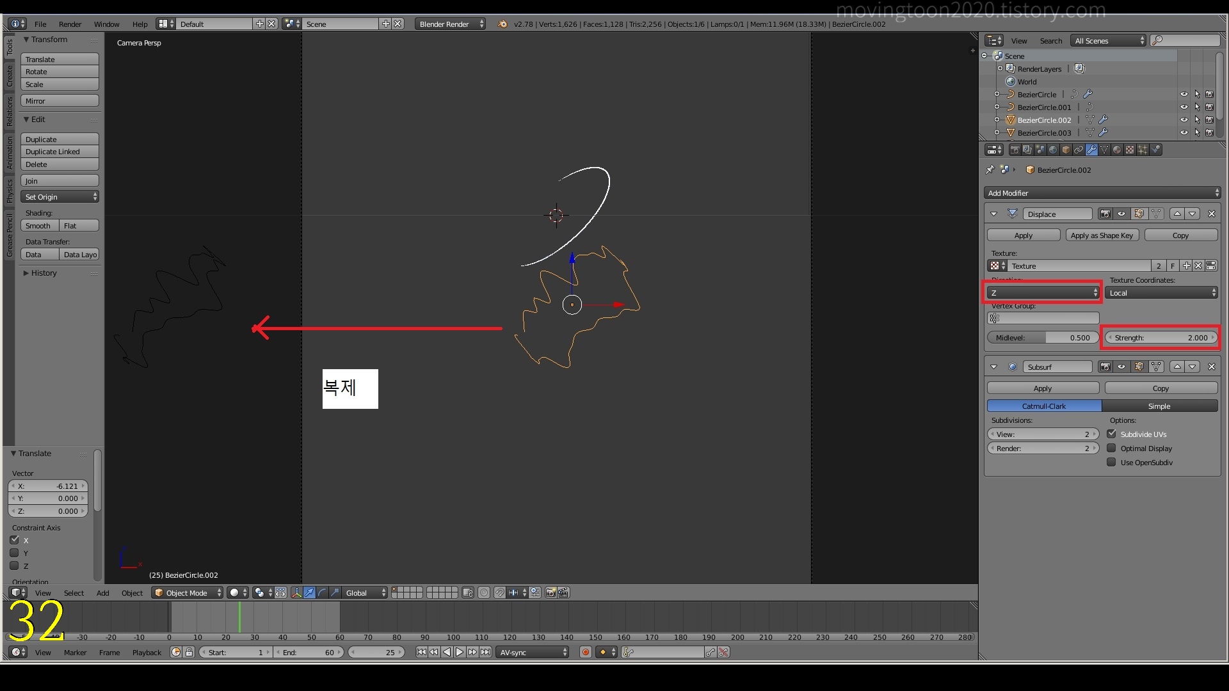Screen dimensions: 1229x691
Task: Open the Blender Render engine dropdown
Action: pyautogui.click(x=450, y=24)
